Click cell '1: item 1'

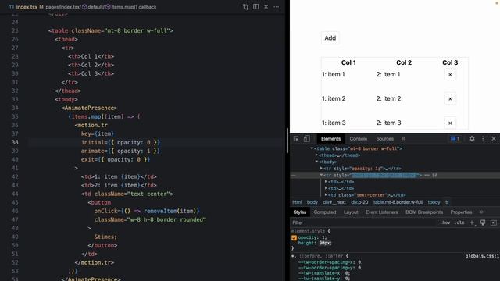[334, 74]
